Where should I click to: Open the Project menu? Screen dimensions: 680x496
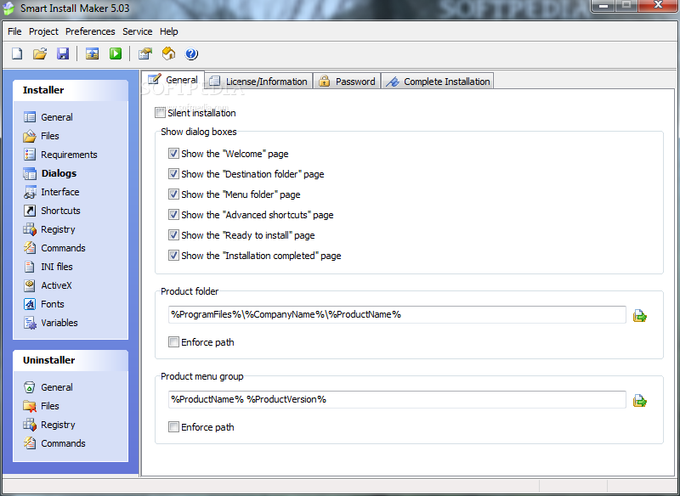(x=43, y=31)
